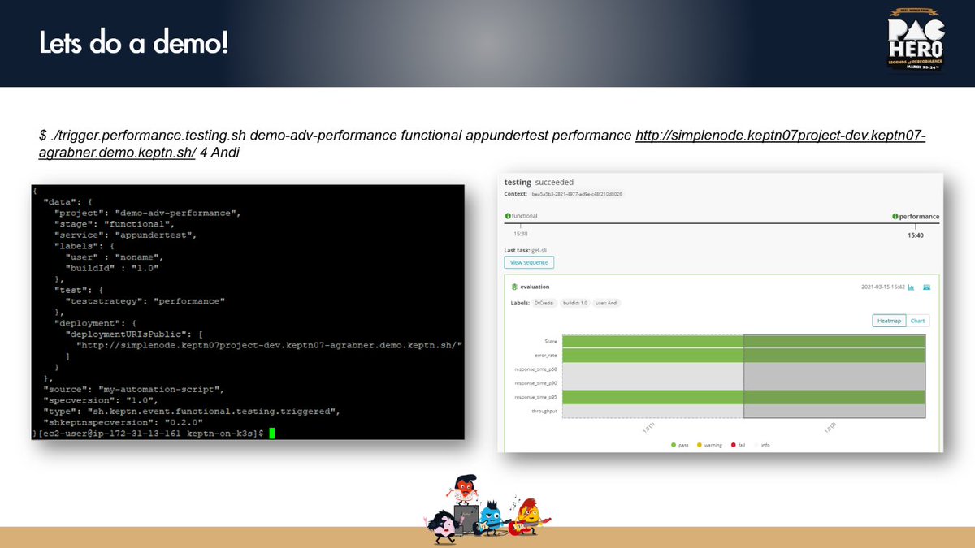Click the 2021-03-15 15:42 evaluation timestamp
This screenshot has height=548, width=975.
pos(882,287)
